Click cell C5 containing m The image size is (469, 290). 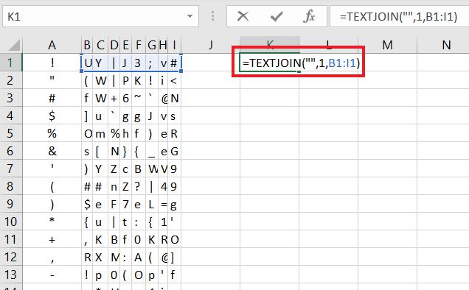100,133
